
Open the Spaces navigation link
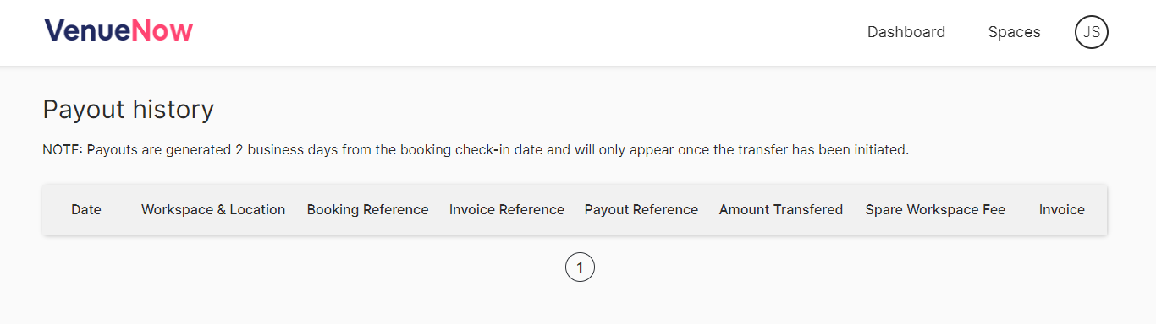(x=1014, y=32)
